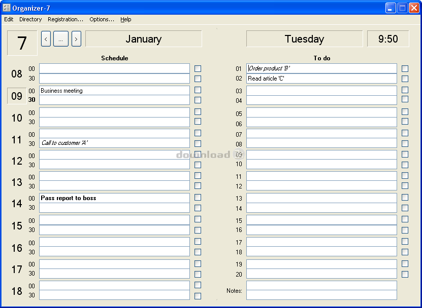422x308 pixels.
Task: Click the first Notes input line
Action: tap(321, 285)
